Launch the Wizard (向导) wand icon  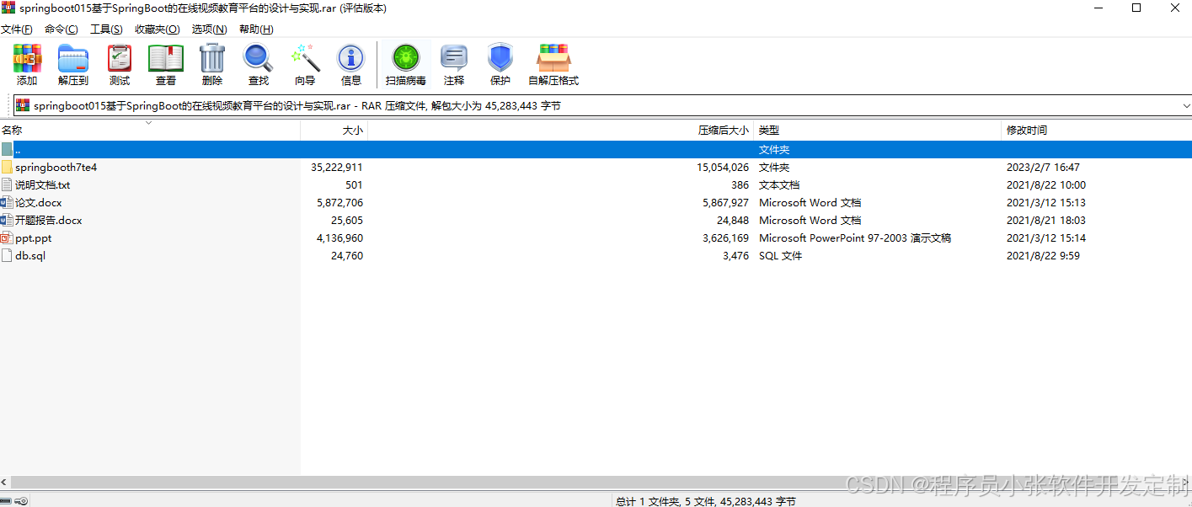tap(305, 65)
